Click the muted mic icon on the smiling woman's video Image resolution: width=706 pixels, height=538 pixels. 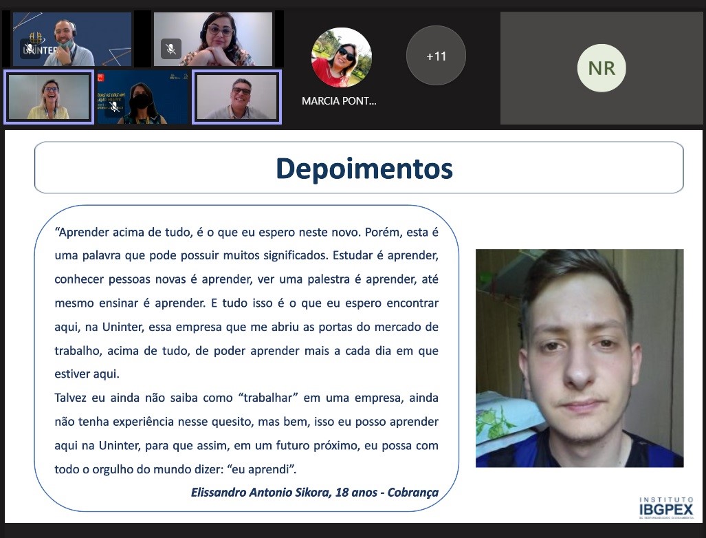pyautogui.click(x=170, y=49)
